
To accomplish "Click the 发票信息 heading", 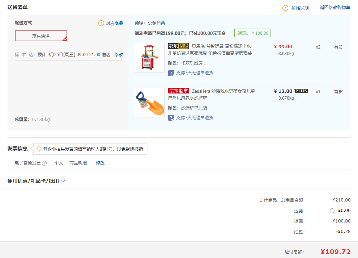I will coord(17,149).
